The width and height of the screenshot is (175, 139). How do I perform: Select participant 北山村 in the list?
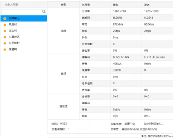(24, 31)
